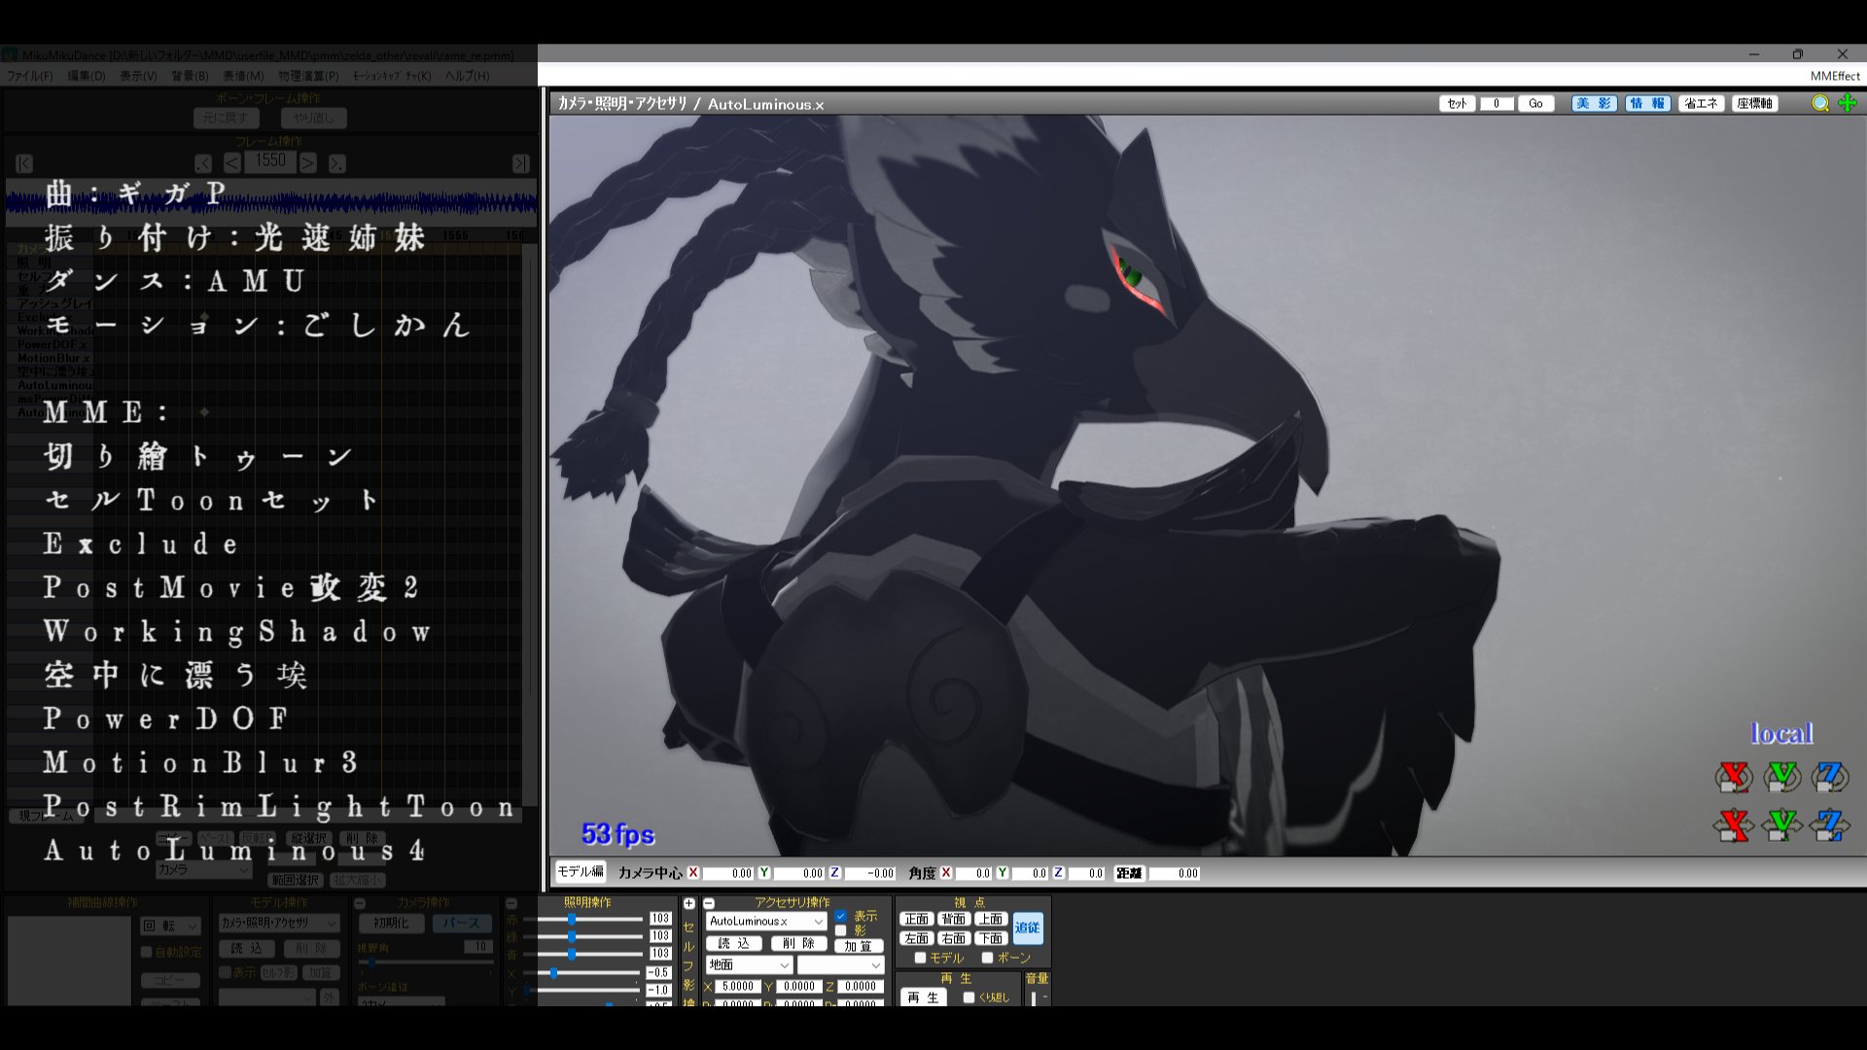
Task: Click the モデル編 mode button
Action: (580, 871)
